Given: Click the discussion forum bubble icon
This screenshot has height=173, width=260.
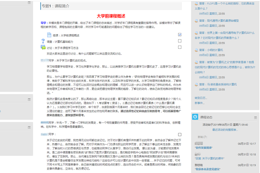Looking at the screenshot, I should 43,48.
